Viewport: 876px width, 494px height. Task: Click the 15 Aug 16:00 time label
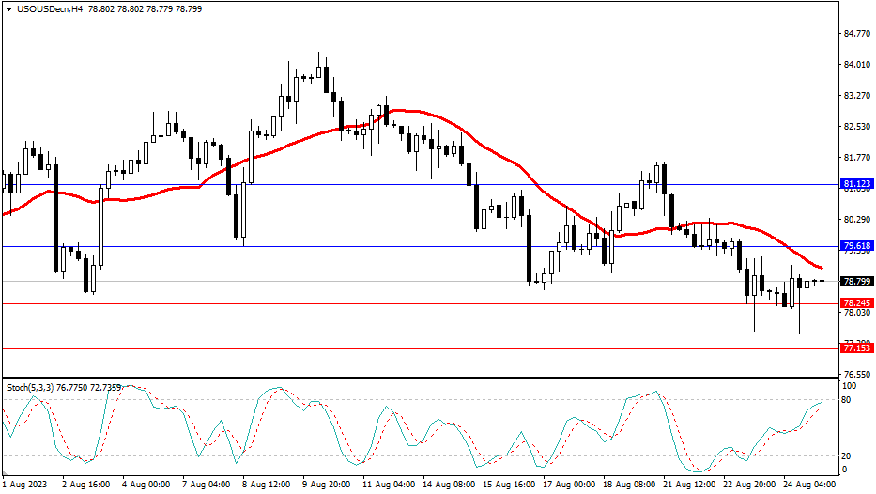pos(512,485)
